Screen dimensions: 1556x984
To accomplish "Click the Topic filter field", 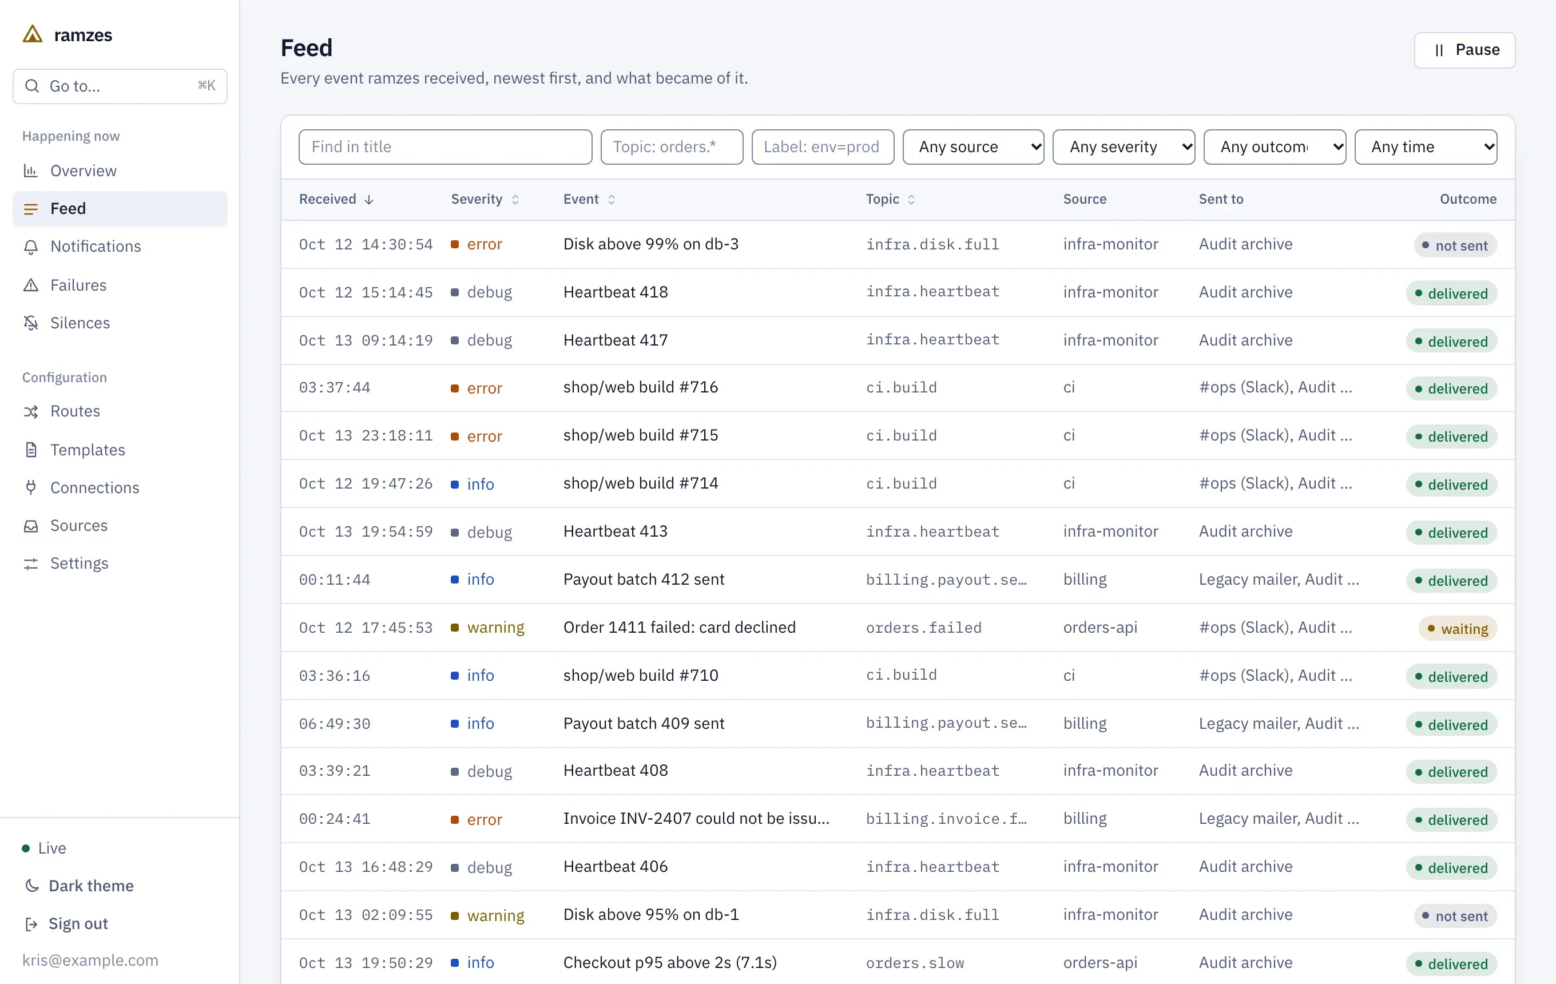I will (672, 146).
